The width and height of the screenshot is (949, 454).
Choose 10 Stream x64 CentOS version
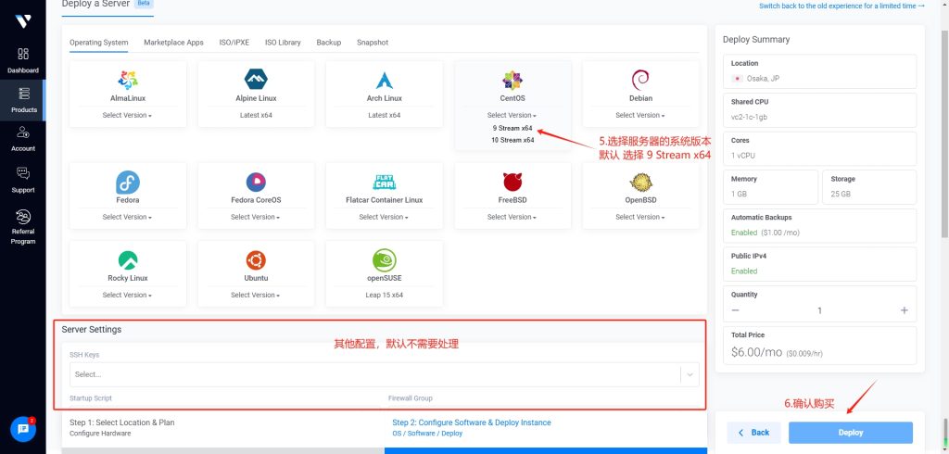(512, 140)
